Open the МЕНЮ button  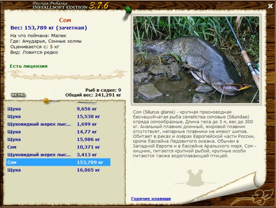pyautogui.click(x=18, y=95)
